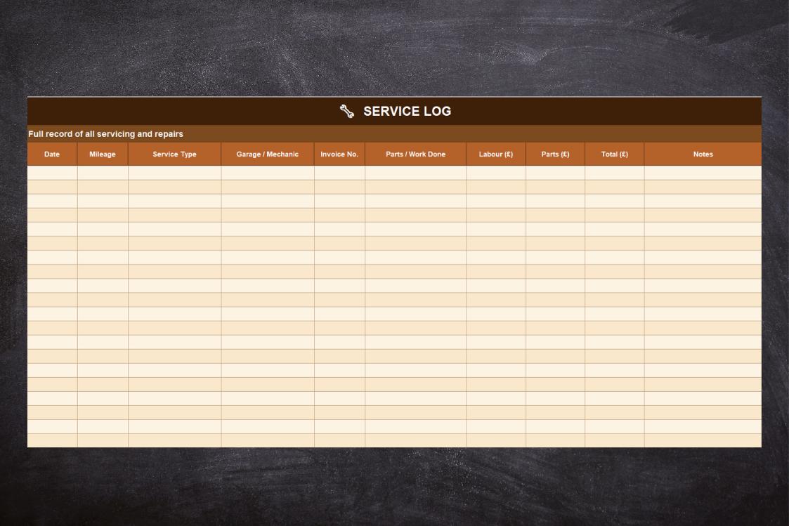Screen dimensions: 789x526
Task: Select the Mileage column header
Action: coord(103,154)
